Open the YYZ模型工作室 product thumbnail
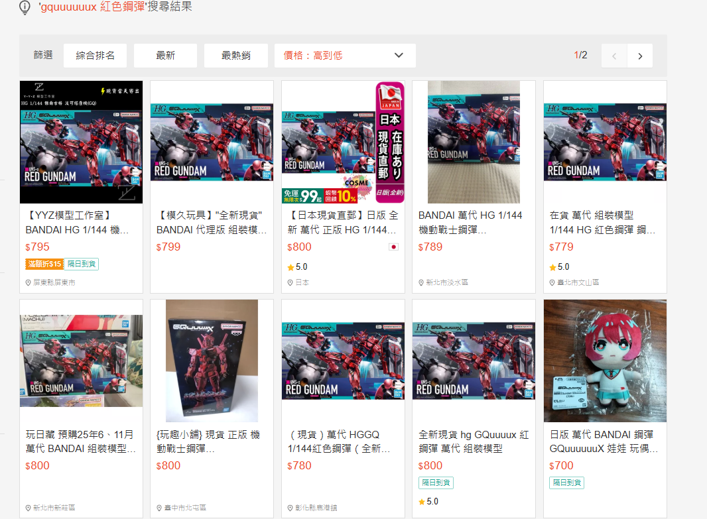Viewport: 707px width, 519px height. coord(81,142)
